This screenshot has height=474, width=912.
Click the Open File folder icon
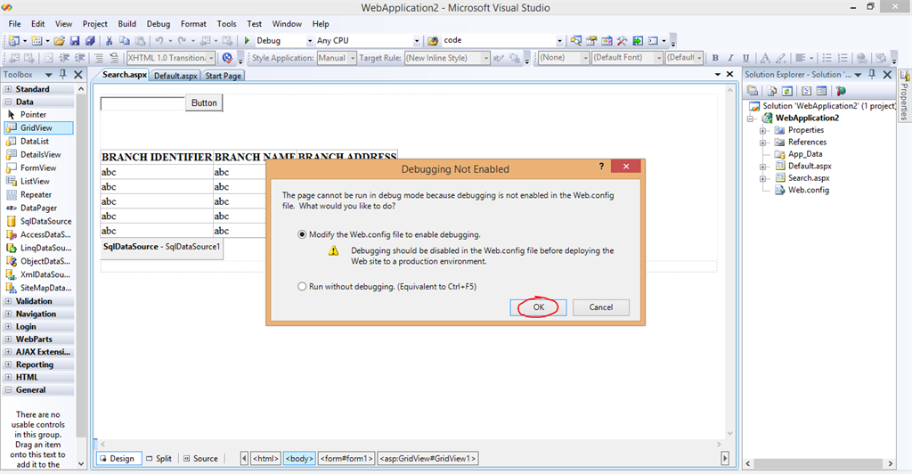coord(60,41)
